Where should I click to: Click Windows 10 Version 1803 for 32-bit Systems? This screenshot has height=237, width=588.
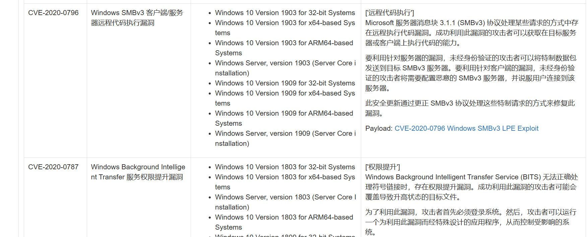[285, 167]
